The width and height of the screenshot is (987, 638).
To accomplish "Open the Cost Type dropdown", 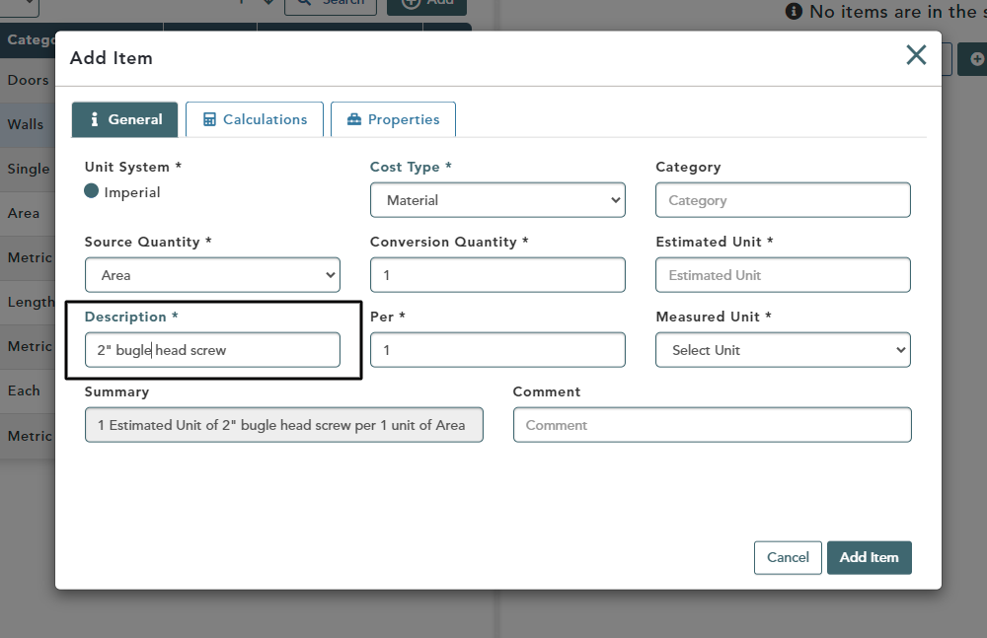I will click(497, 200).
